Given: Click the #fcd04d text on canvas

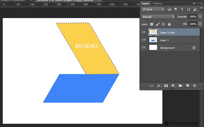Looking at the screenshot, I should click(x=86, y=46).
